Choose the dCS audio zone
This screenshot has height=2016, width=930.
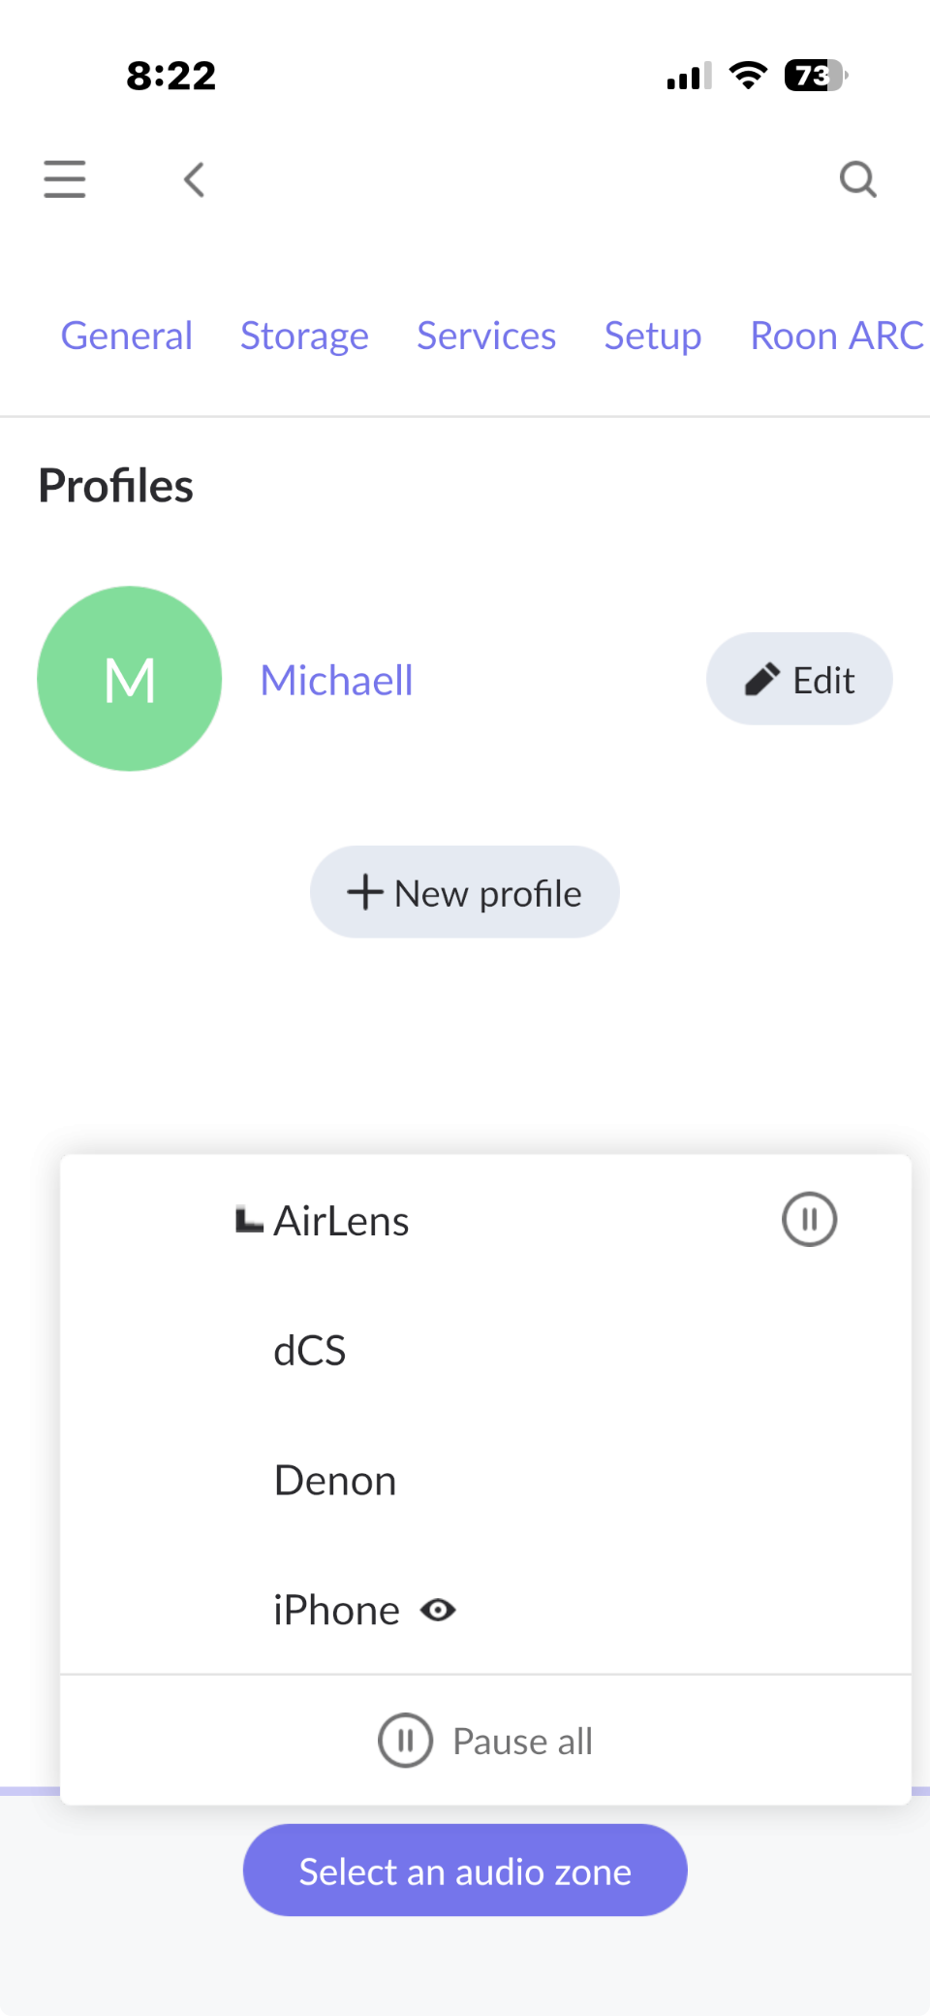[x=310, y=1351]
